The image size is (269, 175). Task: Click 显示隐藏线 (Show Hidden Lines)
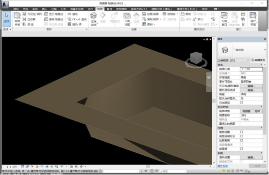(54, 14)
